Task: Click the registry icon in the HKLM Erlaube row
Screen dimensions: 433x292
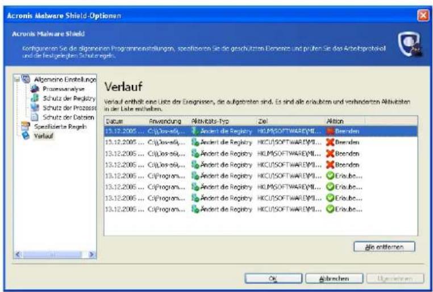Action: 195,187
